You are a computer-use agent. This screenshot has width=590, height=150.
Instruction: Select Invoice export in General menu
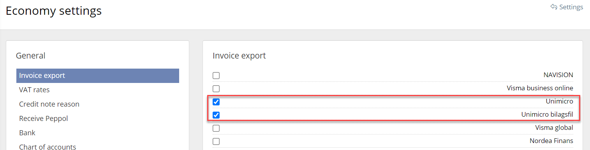(x=98, y=76)
